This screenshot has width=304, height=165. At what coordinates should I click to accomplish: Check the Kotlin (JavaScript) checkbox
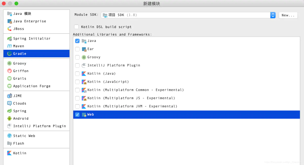[77, 82]
